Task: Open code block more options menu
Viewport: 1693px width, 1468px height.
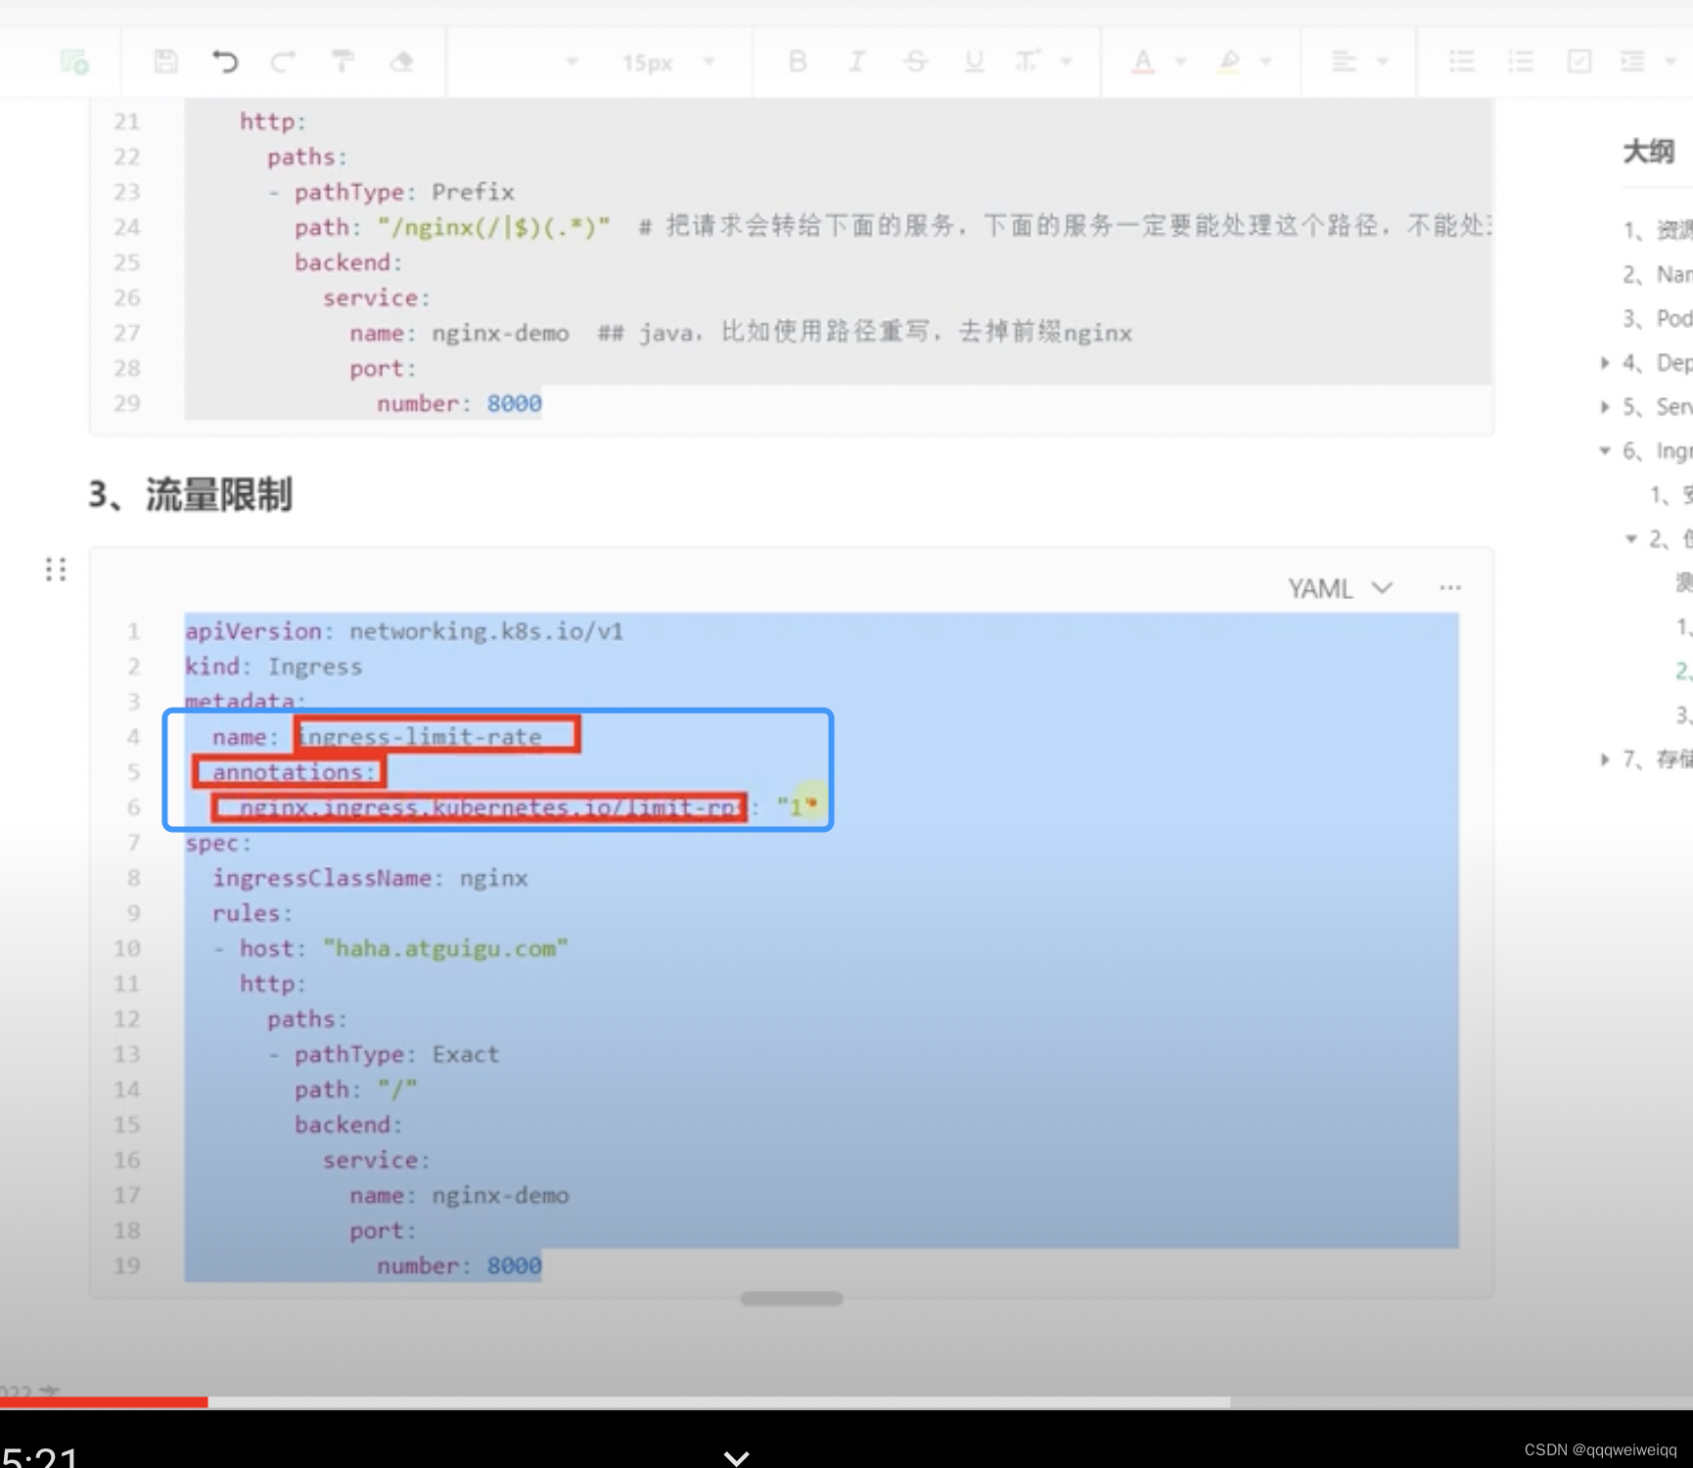Action: pyautogui.click(x=1450, y=588)
